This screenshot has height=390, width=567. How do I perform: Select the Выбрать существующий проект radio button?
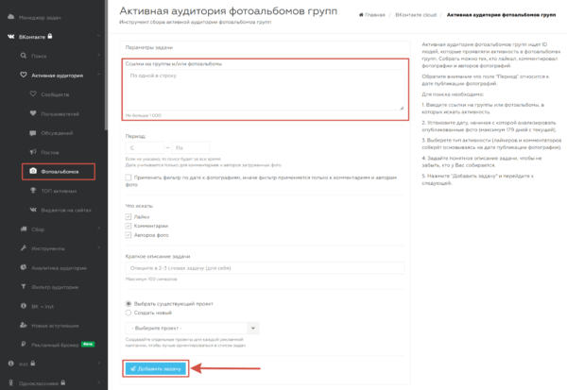pyautogui.click(x=128, y=304)
